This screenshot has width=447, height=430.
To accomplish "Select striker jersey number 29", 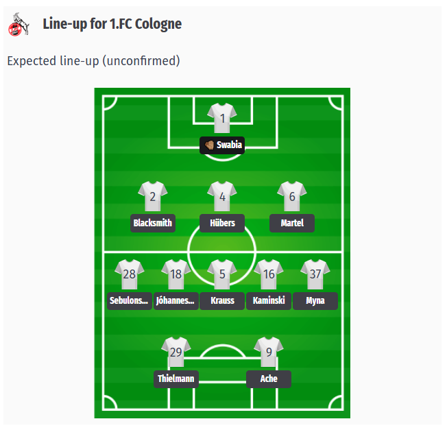I will tap(176, 352).
